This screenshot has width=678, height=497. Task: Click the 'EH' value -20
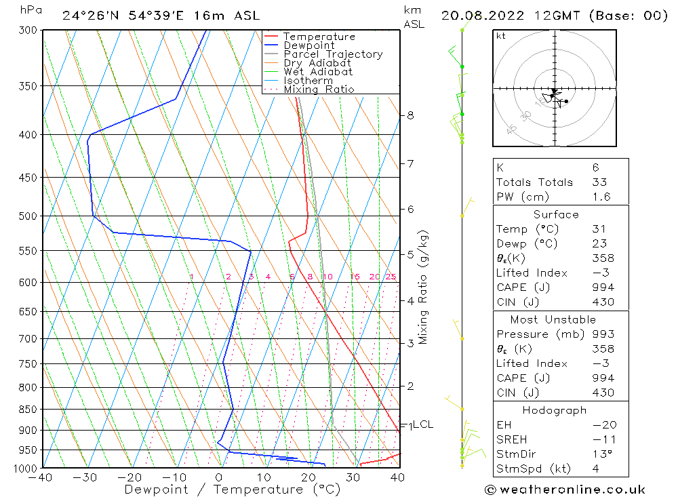pos(605,425)
